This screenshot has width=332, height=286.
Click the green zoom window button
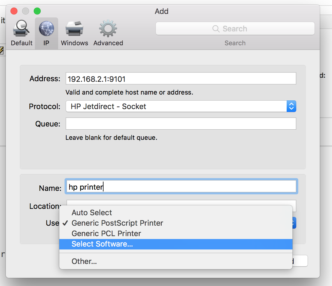click(x=37, y=11)
